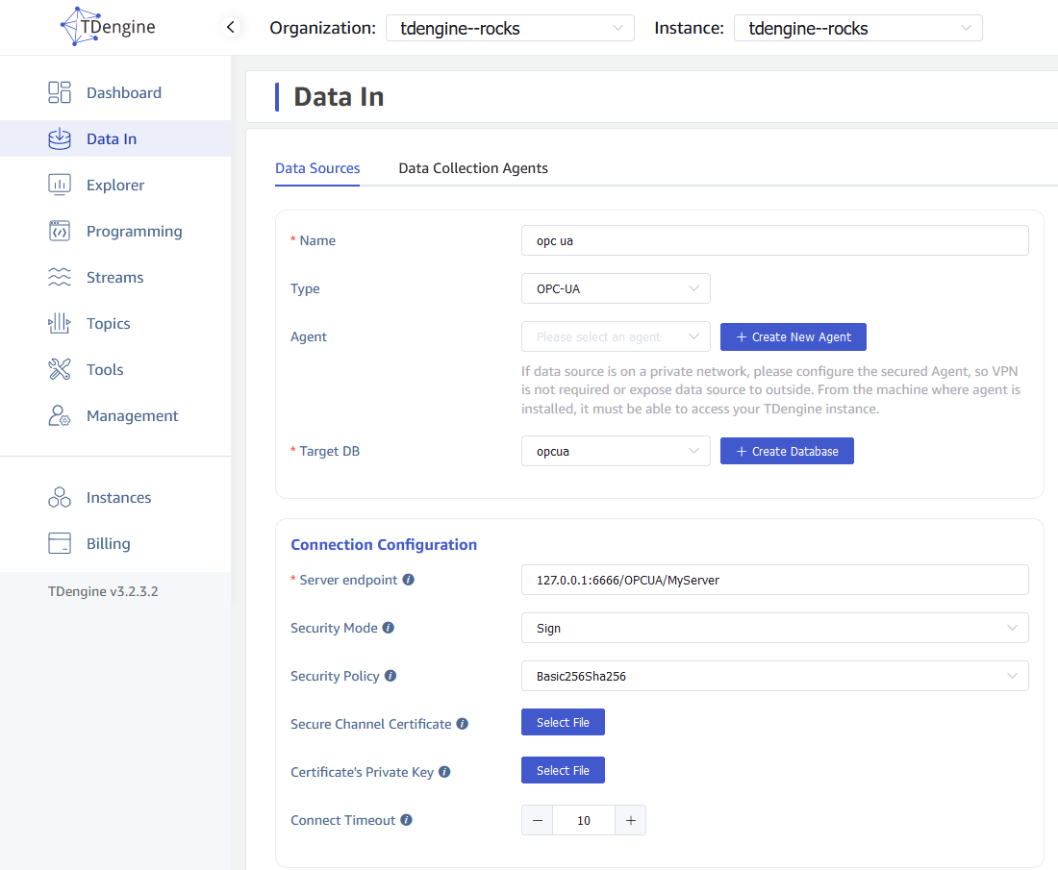Expand the Security Mode dropdown
Screen dimensions: 1058x870
pyautogui.click(x=774, y=628)
